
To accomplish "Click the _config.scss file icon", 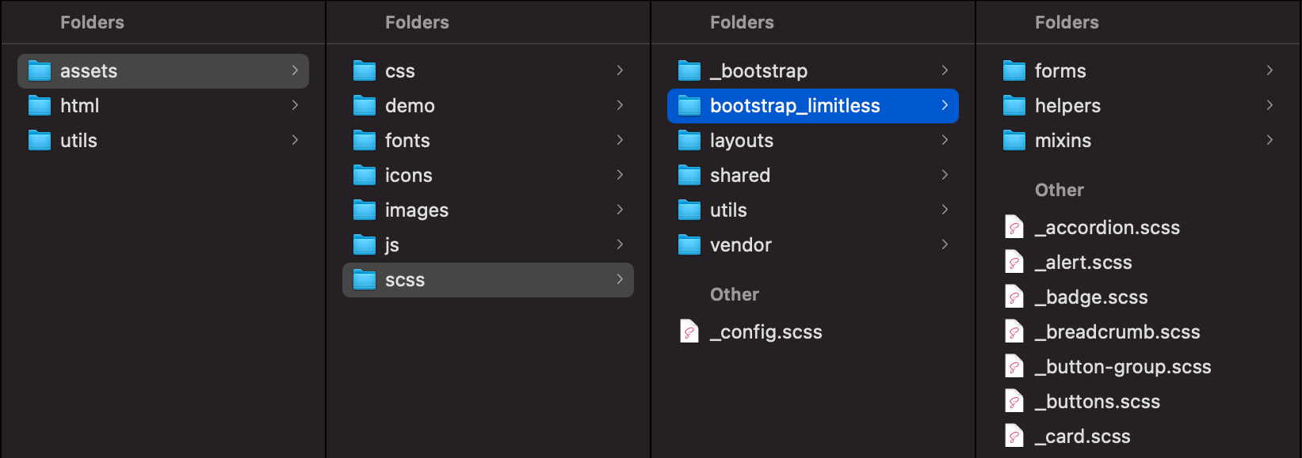I will pos(689,331).
